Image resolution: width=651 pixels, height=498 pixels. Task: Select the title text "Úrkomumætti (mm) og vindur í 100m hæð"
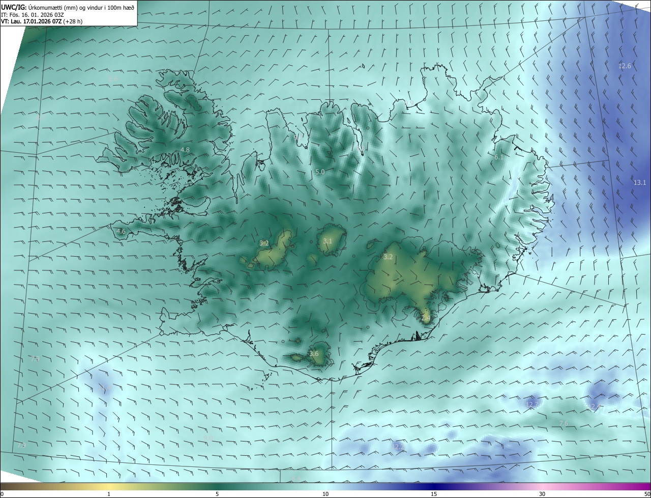[x=81, y=7]
